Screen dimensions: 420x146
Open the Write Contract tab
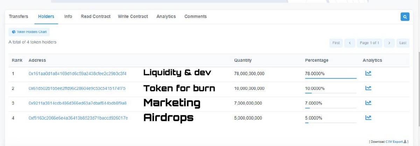pyautogui.click(x=133, y=16)
